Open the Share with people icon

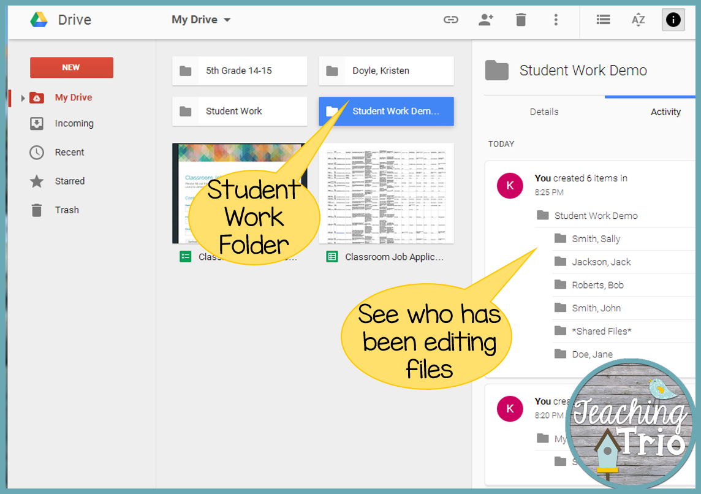coord(486,20)
